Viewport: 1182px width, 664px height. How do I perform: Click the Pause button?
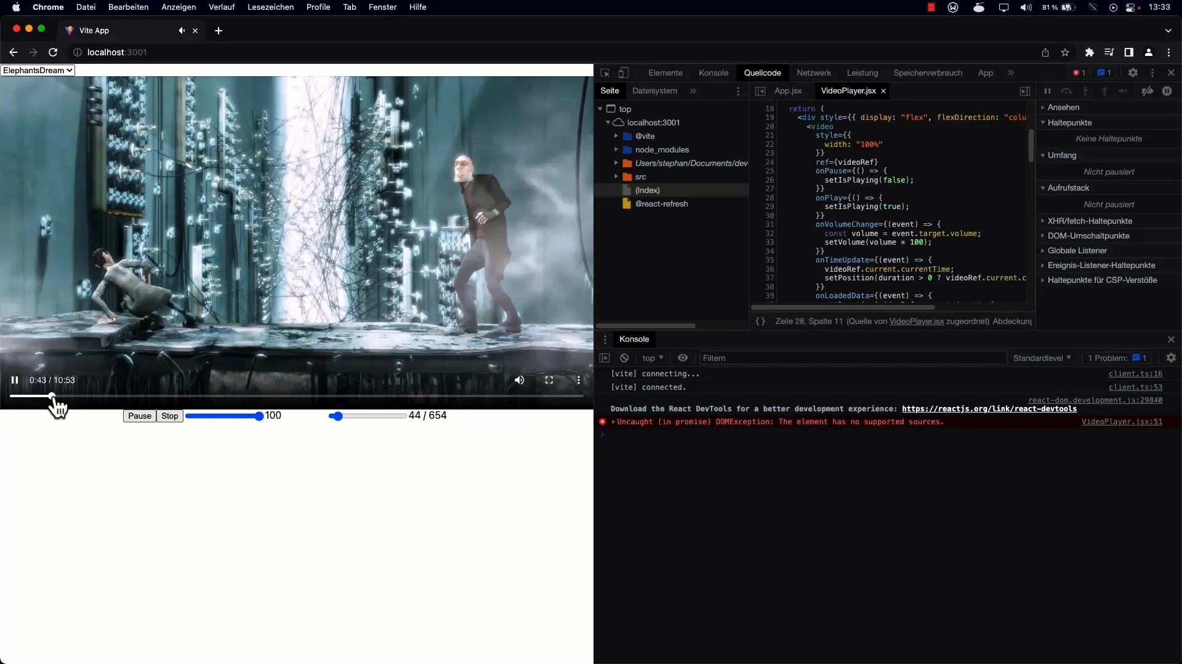[139, 415]
